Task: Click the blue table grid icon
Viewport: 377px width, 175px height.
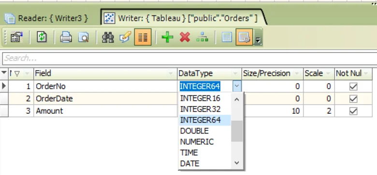Action: [x=227, y=37]
